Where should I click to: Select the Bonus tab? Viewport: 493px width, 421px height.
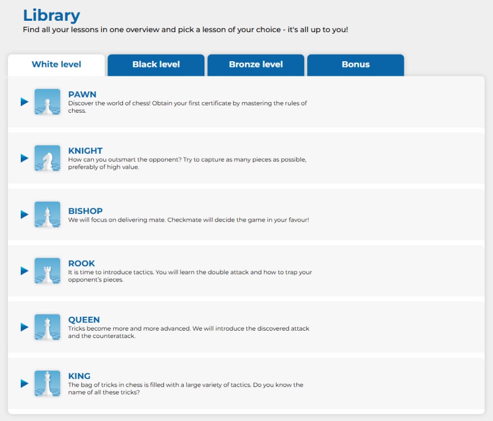coord(355,65)
